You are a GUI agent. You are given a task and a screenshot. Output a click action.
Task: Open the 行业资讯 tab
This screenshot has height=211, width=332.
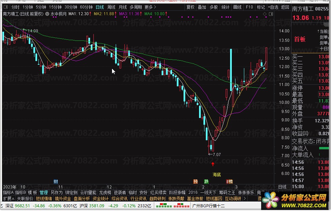[x=138, y=199]
